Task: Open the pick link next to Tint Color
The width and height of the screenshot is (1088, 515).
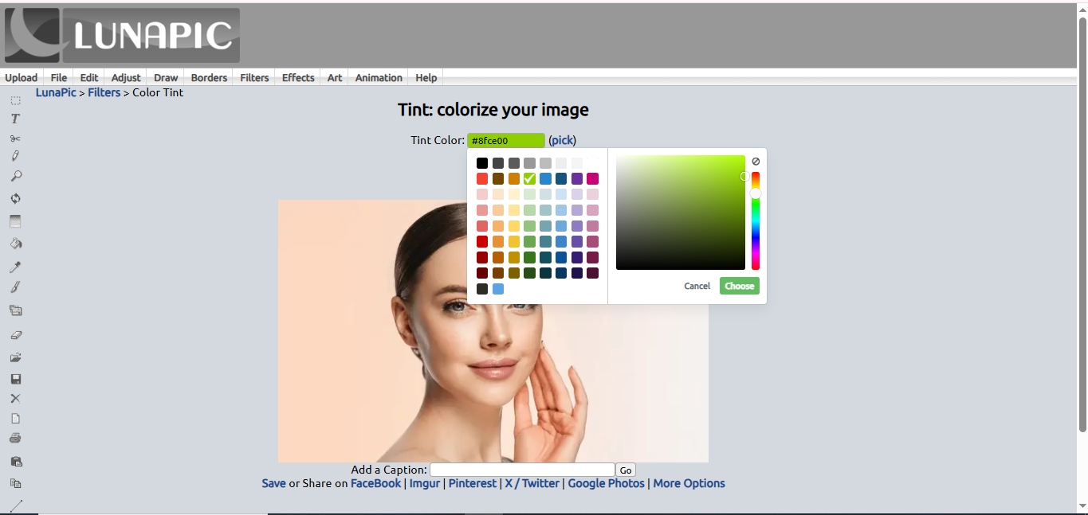Action: tap(562, 140)
